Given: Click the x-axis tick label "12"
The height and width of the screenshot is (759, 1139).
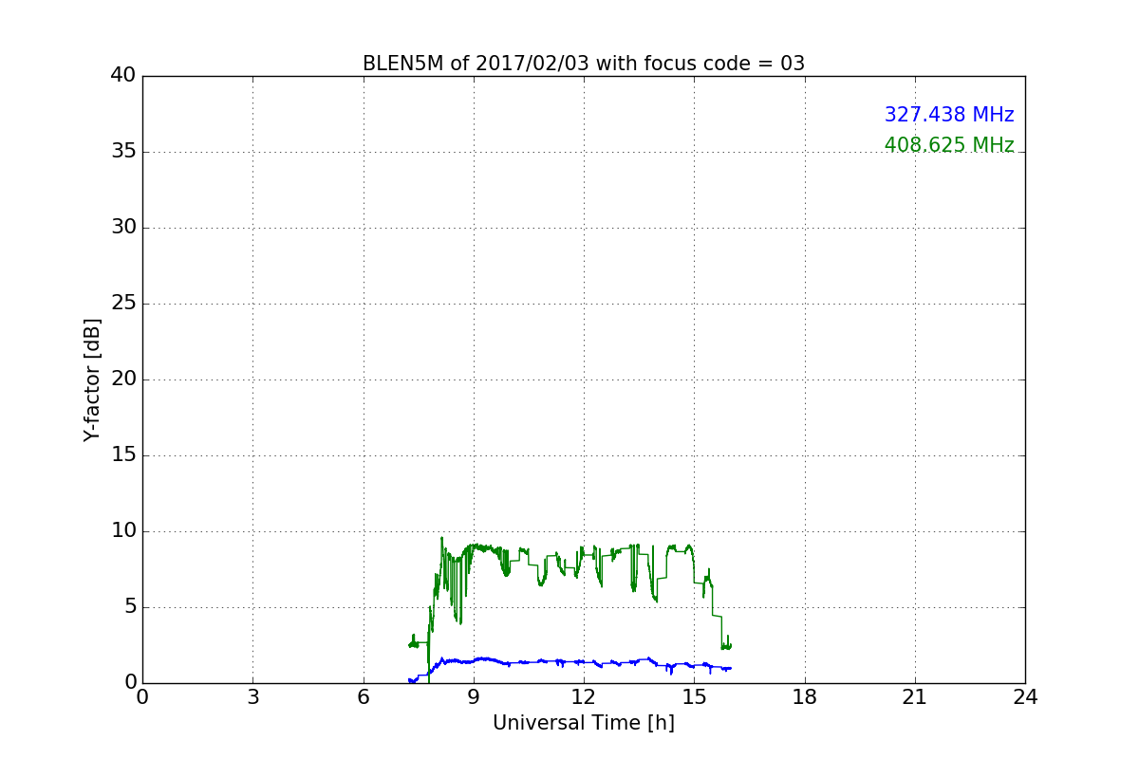Looking at the screenshot, I should [584, 697].
